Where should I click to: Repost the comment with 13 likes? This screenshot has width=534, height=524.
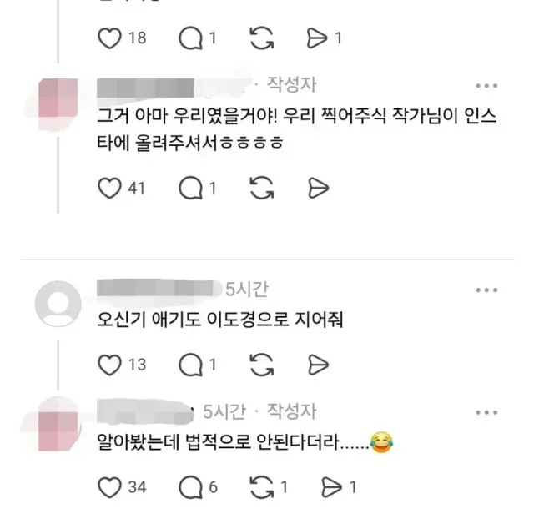point(261,365)
